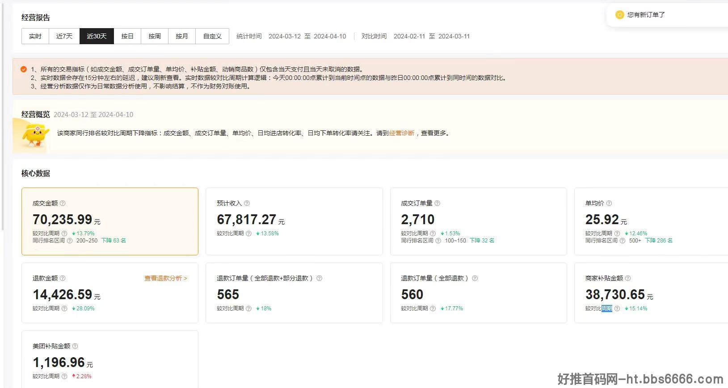Click help icon next to 美团补贴金额

[75, 346]
